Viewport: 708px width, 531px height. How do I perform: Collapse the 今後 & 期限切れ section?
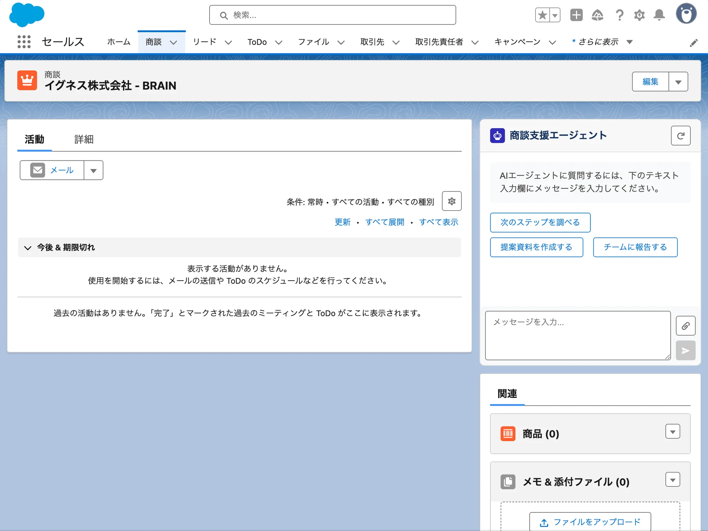pyautogui.click(x=28, y=248)
